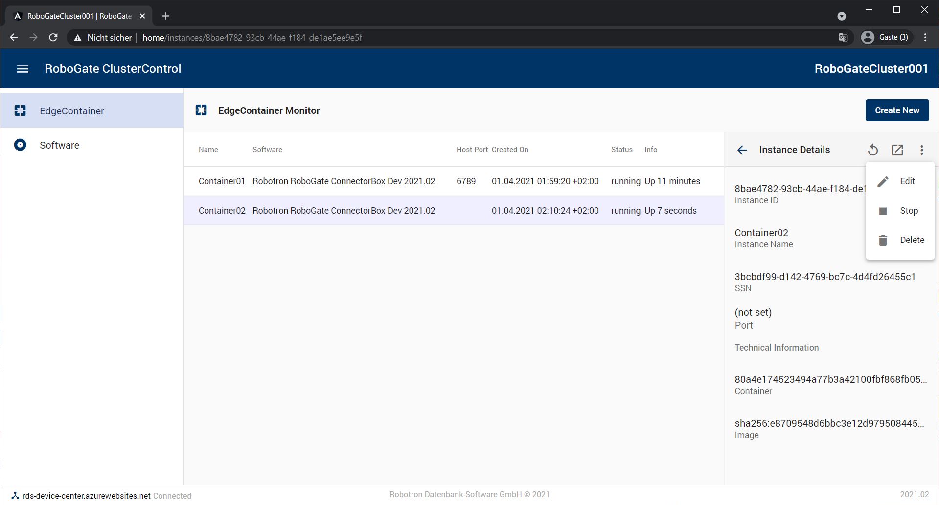Toggle the three-dot Instance Details menu
The height and width of the screenshot is (505, 939).
tap(922, 150)
